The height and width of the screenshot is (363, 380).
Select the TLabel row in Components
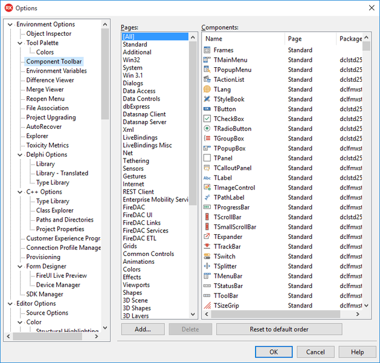[282, 178]
